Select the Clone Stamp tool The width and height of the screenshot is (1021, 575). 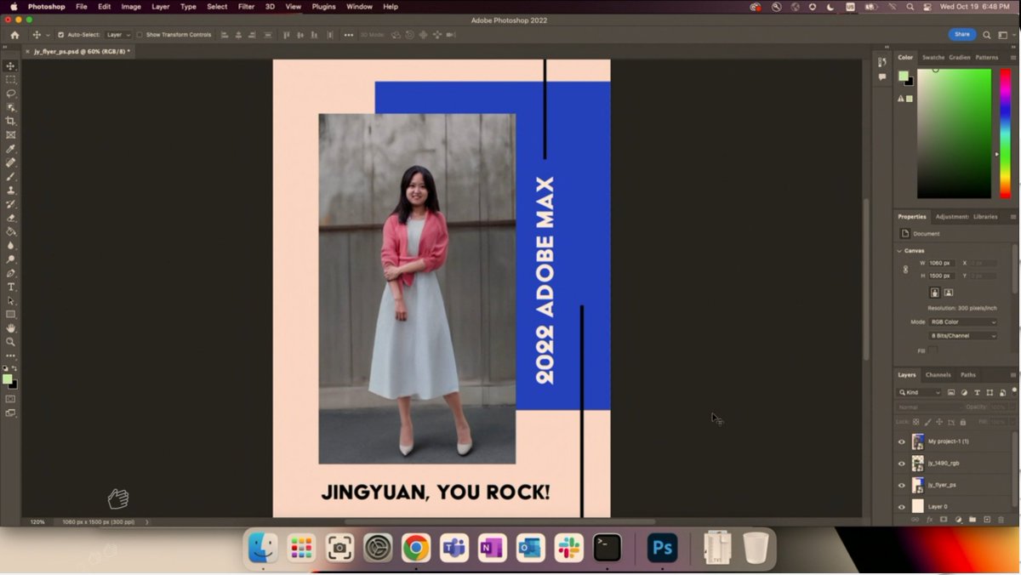[x=11, y=190]
